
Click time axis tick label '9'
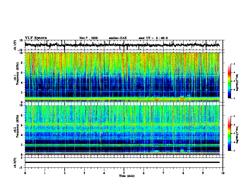coord(203,173)
